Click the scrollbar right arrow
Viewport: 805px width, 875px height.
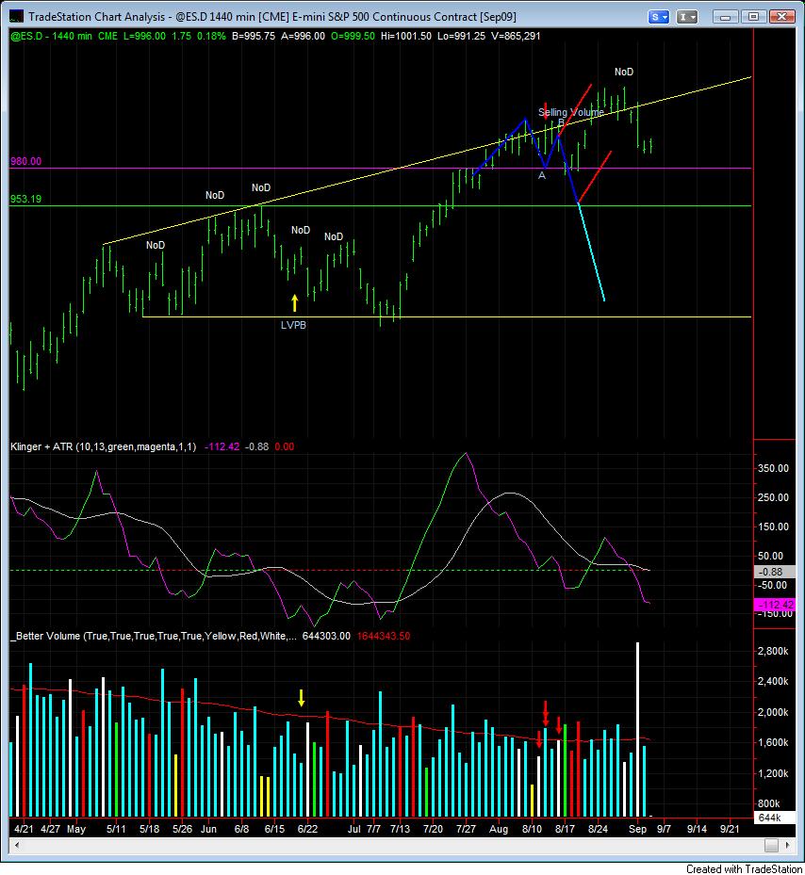click(x=788, y=846)
